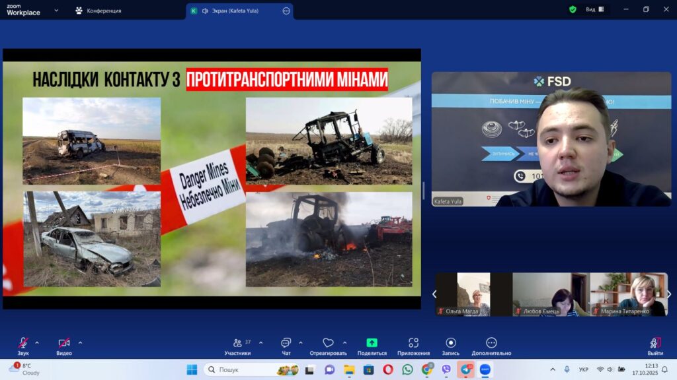Expand audio options arrow next to Звук
Viewport: 677px width, 380px height.
point(37,342)
